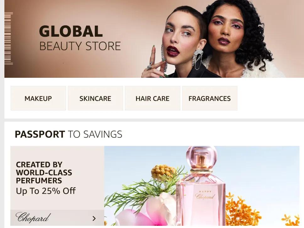Viewport: 304px width, 228px height.
Task: Click the model's crystal drop earring
Action: (x=198, y=60)
